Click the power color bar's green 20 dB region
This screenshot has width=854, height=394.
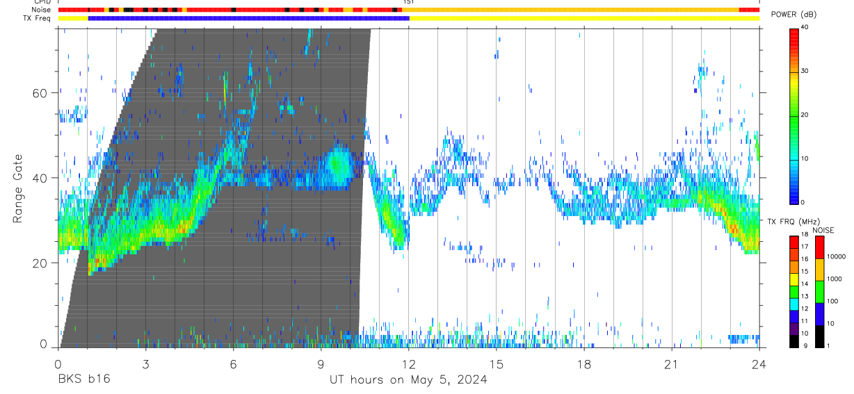click(794, 115)
